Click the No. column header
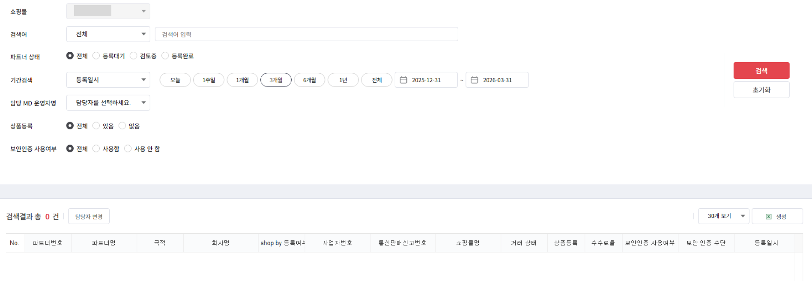This screenshot has width=812, height=281. [15, 243]
